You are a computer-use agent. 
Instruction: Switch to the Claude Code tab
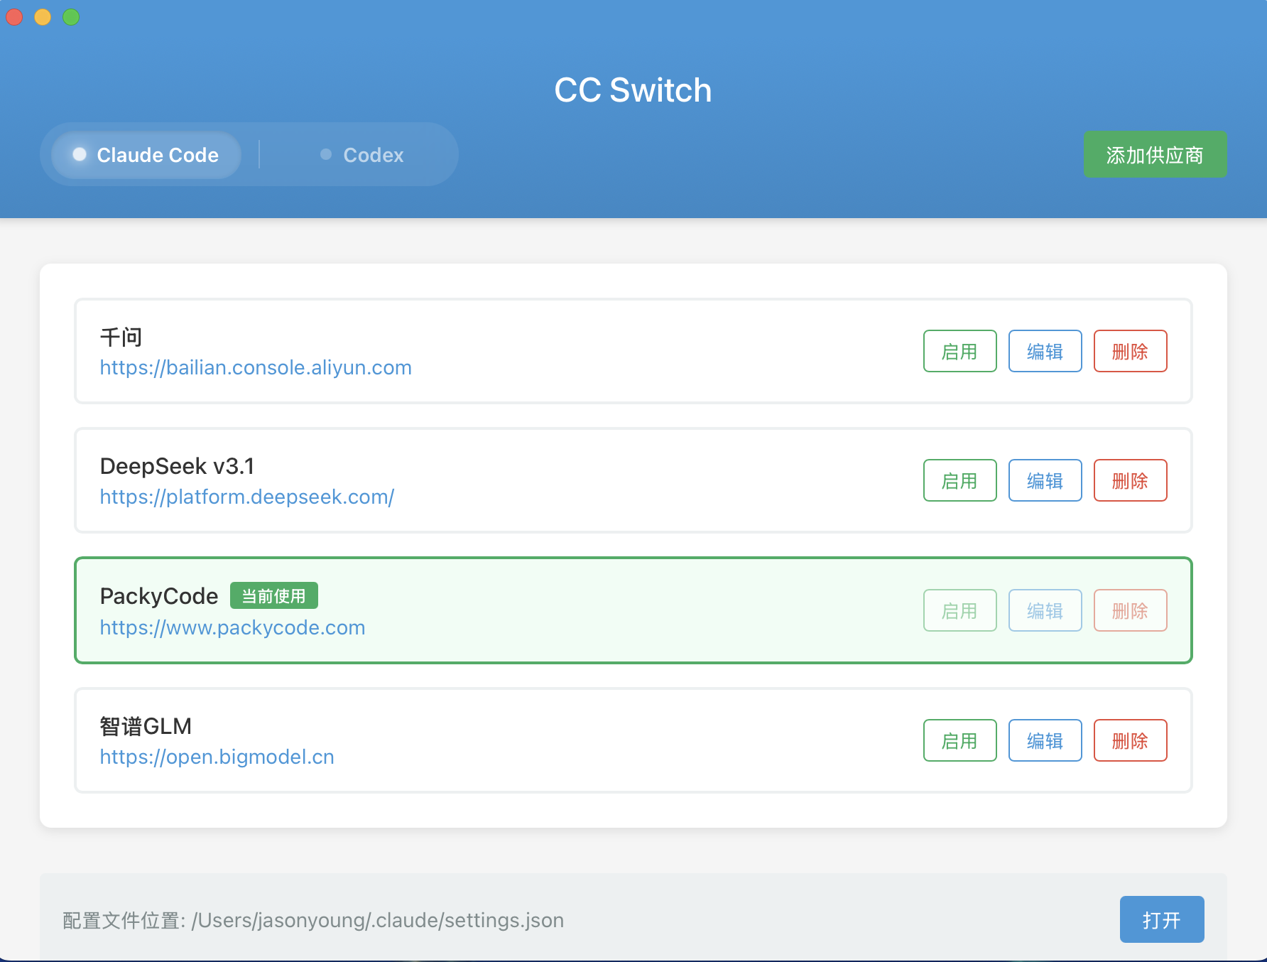pos(146,155)
